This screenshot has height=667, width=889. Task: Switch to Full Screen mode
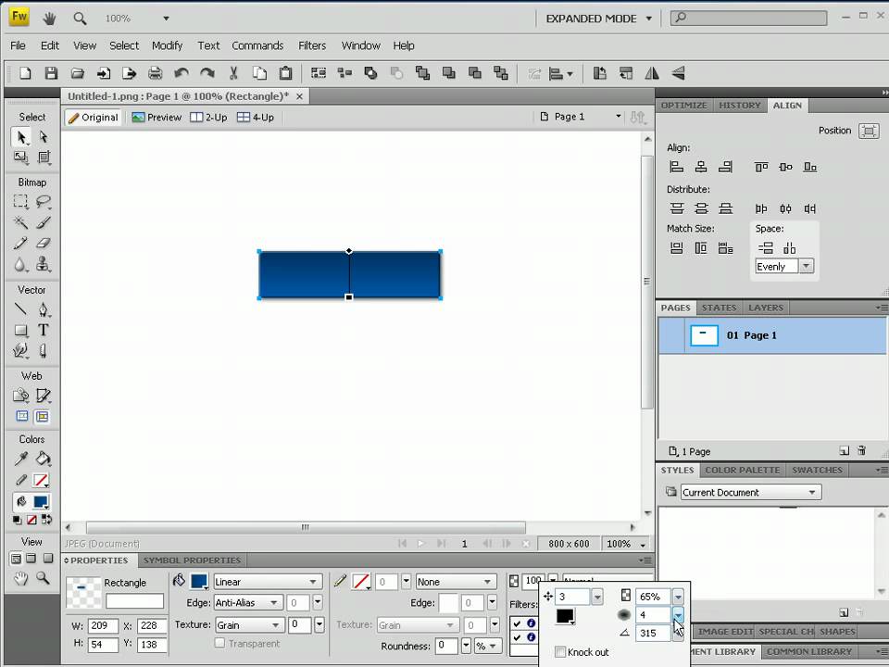[x=47, y=559]
